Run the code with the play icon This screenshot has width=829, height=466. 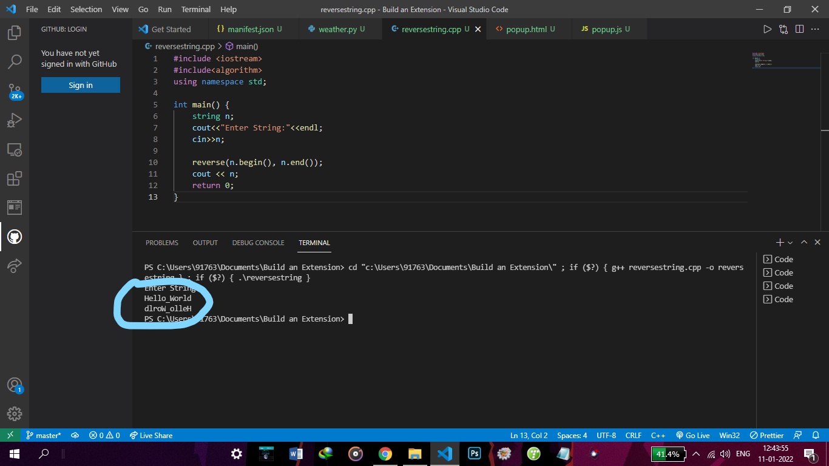tap(767, 29)
